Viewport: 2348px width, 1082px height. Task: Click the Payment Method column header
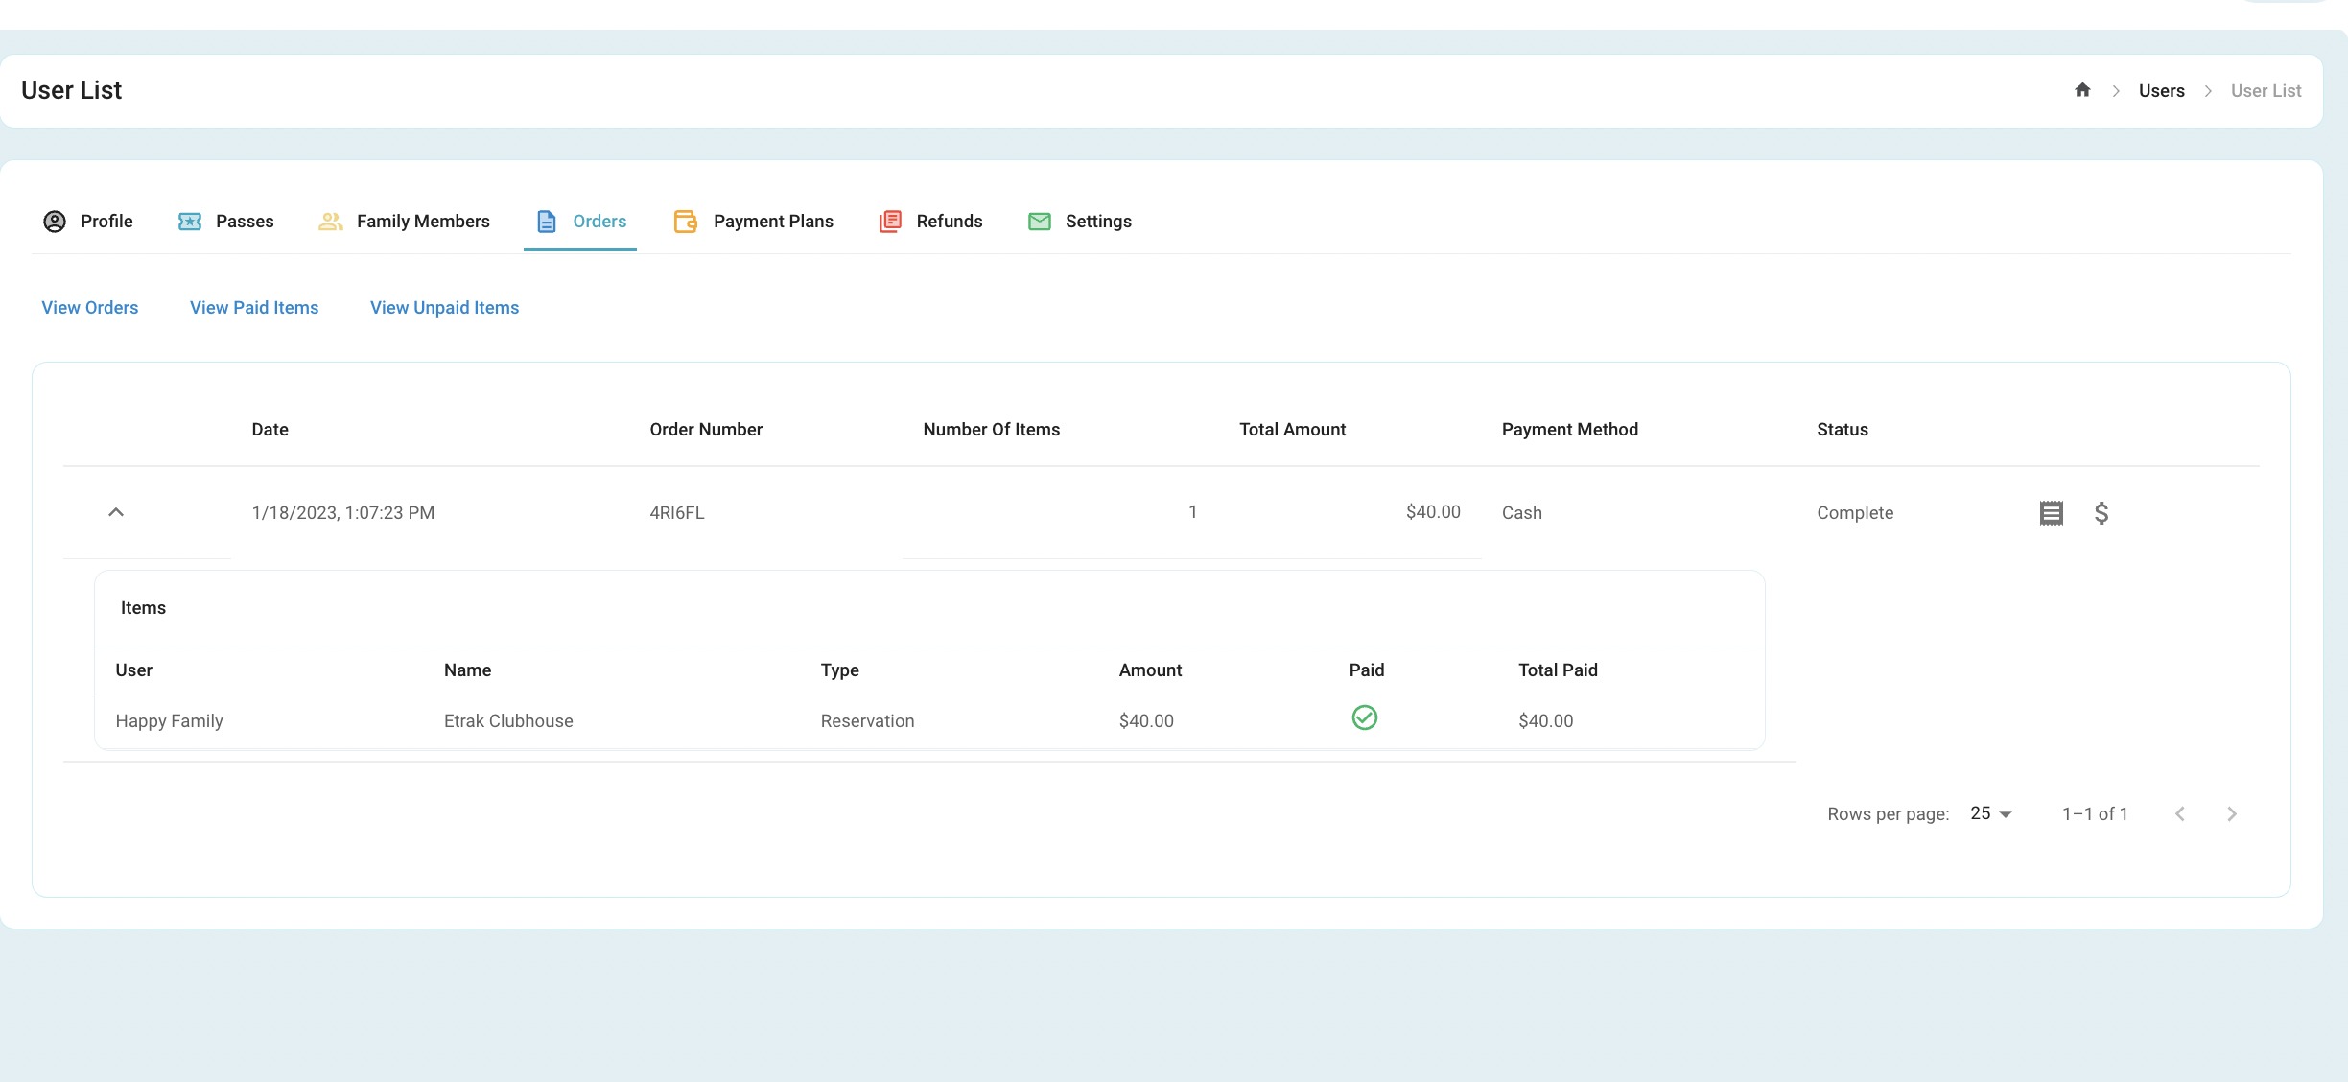tap(1570, 430)
